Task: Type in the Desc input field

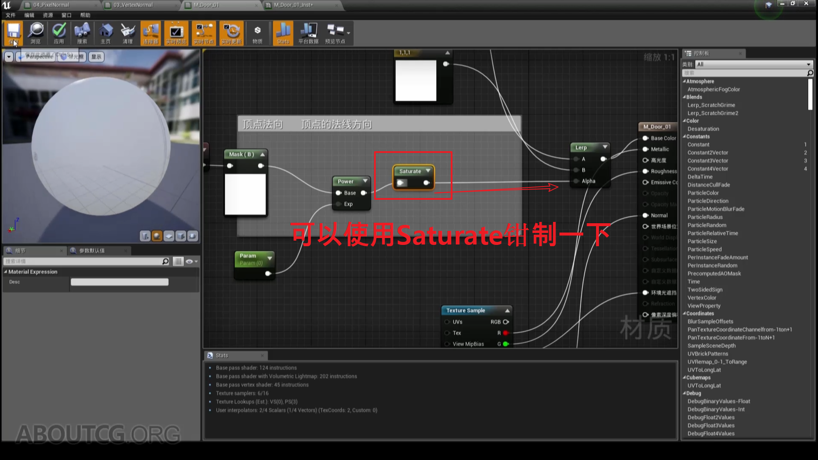Action: click(119, 282)
